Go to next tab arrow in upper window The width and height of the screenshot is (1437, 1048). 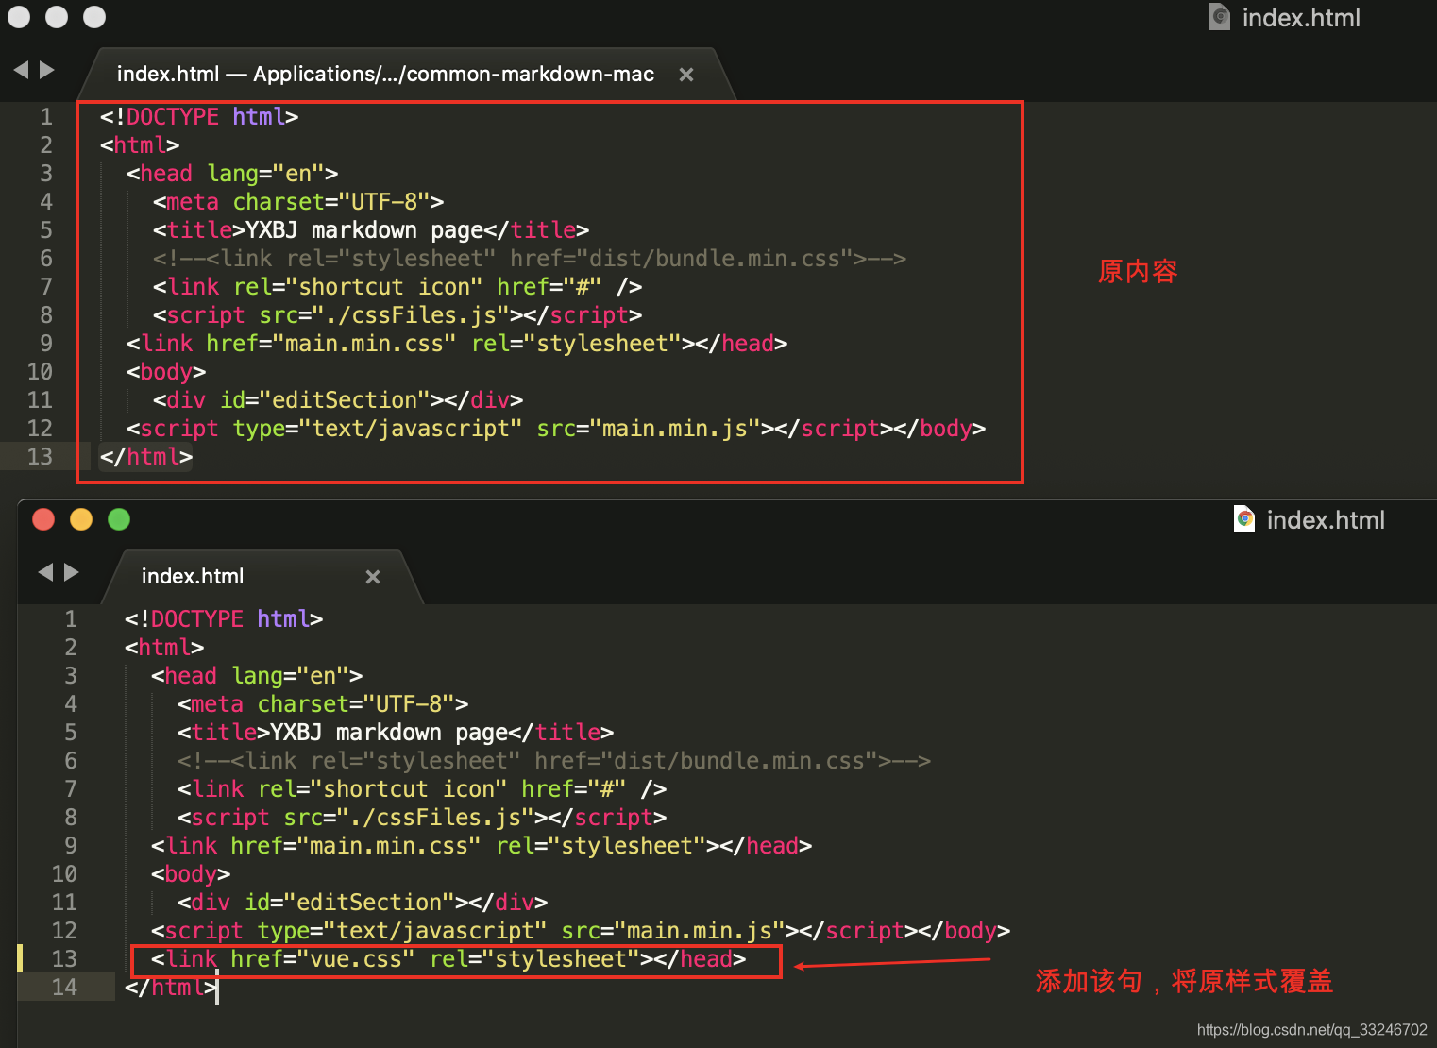(x=46, y=70)
